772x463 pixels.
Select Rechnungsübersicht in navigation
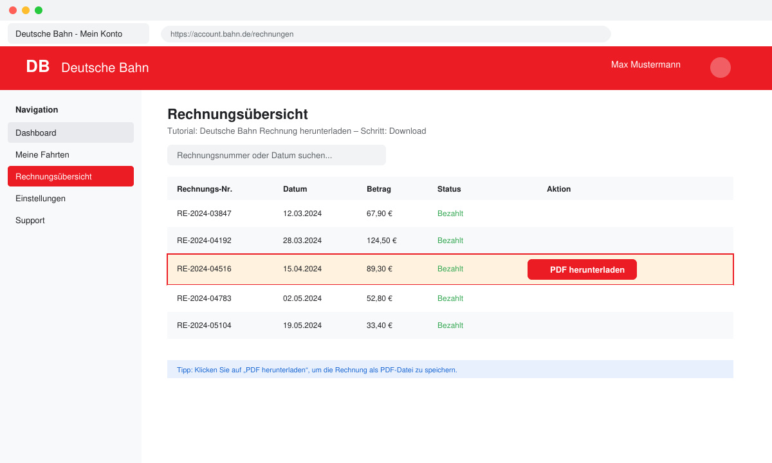pyautogui.click(x=71, y=176)
